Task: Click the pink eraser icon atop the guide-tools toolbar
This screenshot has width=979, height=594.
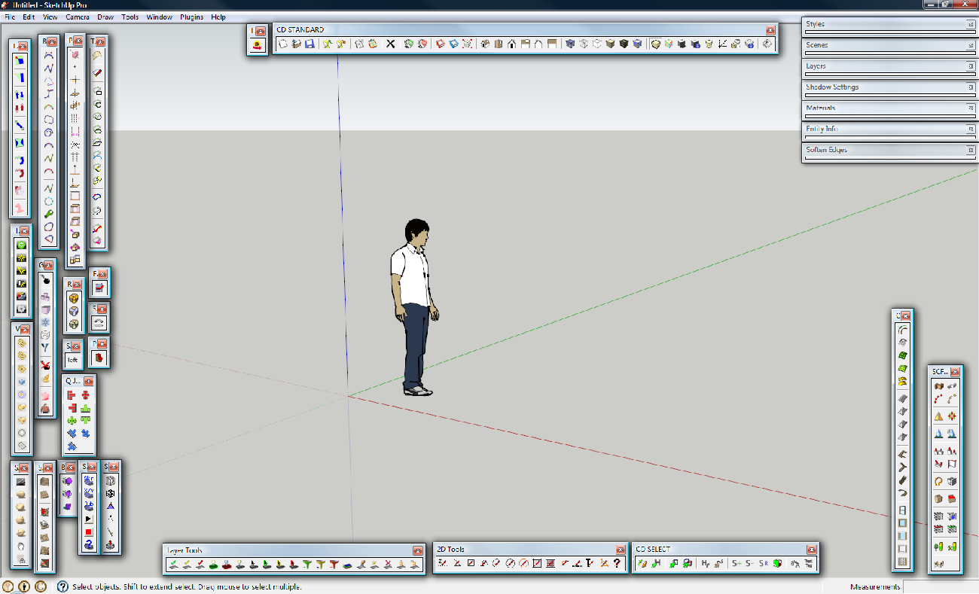Action: point(75,54)
